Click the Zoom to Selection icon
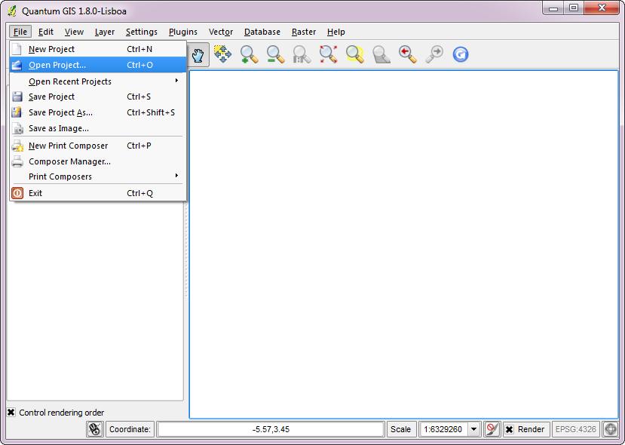Screen dimensions: 625x445 (x=355, y=54)
